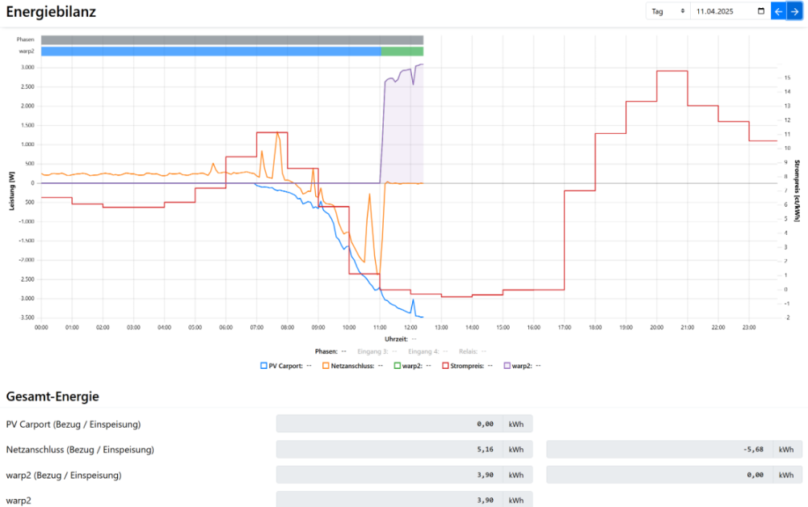
Task: Click the blue segment of warp2 bar
Action: tap(210, 51)
